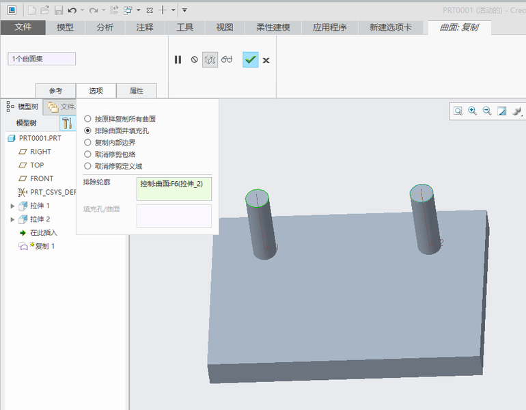Select radio 取消修剪定义域

87,166
